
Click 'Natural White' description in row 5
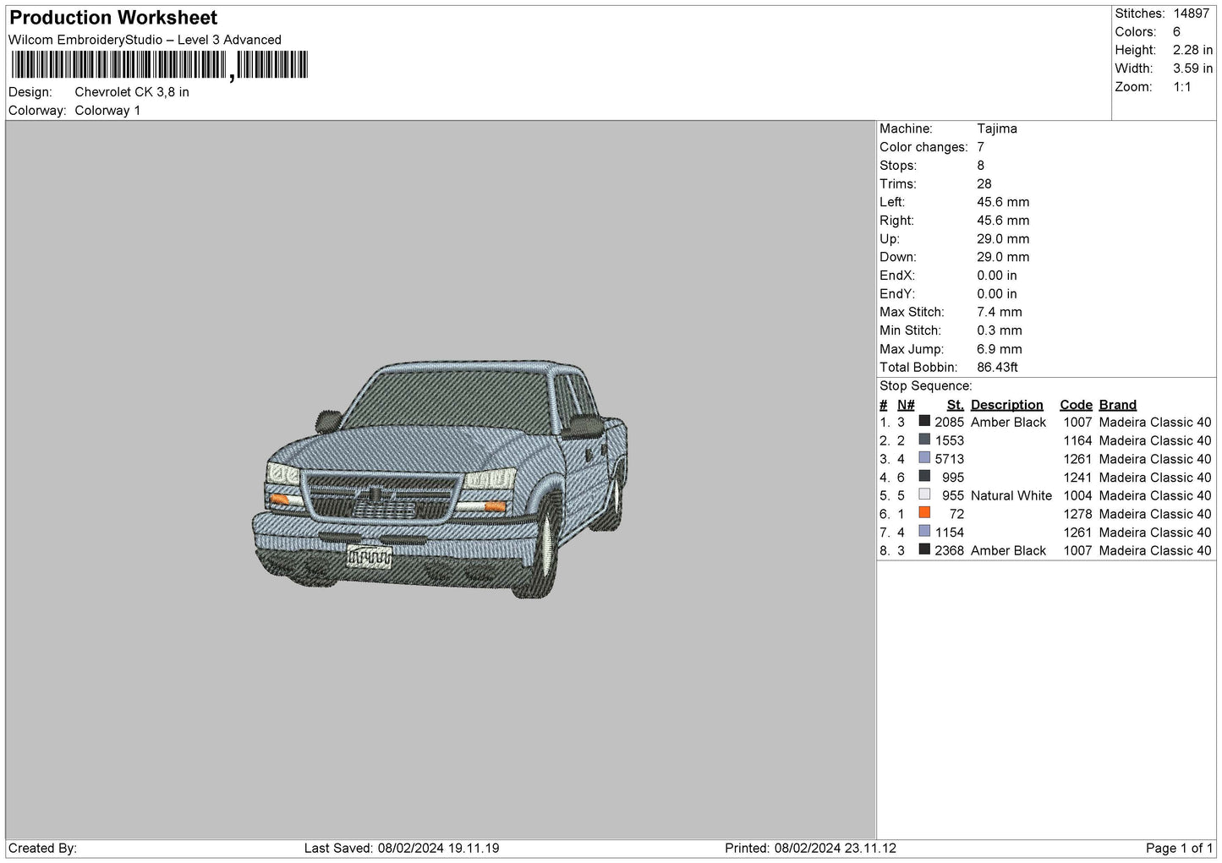(x=1011, y=495)
